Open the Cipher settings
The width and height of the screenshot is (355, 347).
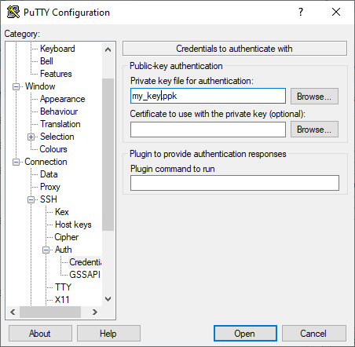click(67, 237)
